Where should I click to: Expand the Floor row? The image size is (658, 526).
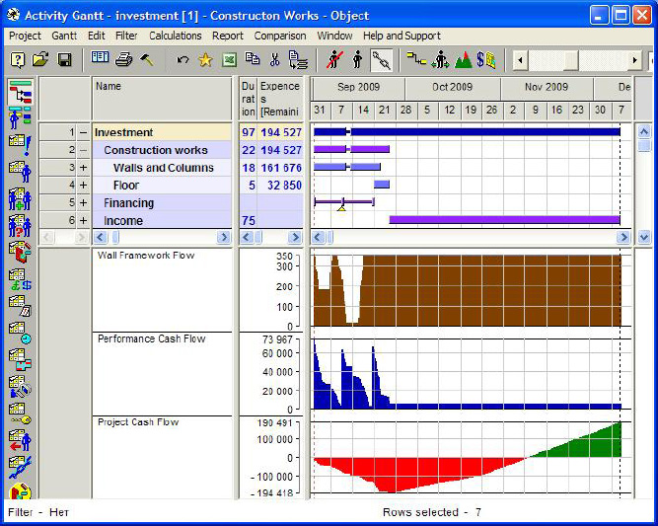[84, 186]
